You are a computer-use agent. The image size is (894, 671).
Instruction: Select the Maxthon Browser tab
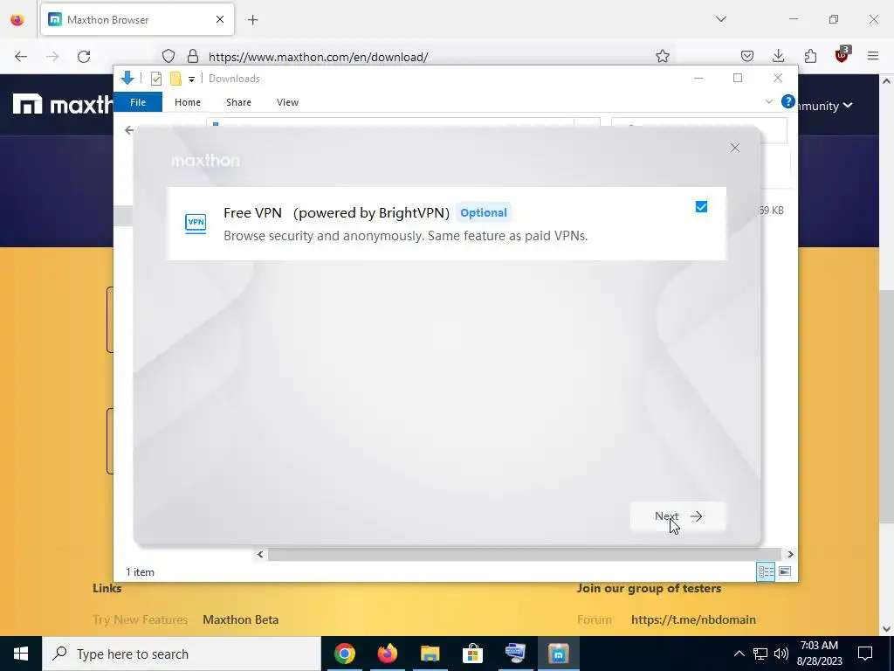(137, 19)
